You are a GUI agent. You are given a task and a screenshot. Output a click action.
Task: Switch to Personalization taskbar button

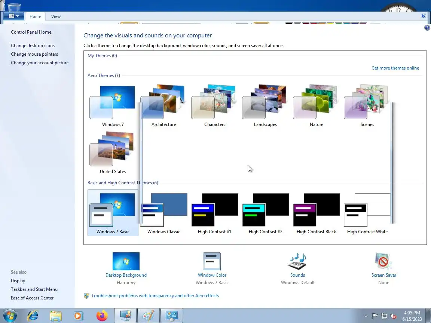click(x=125, y=316)
